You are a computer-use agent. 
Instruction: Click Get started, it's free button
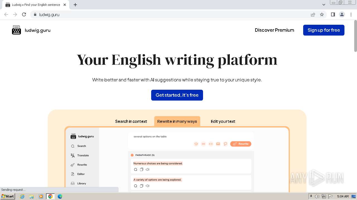pos(177,95)
